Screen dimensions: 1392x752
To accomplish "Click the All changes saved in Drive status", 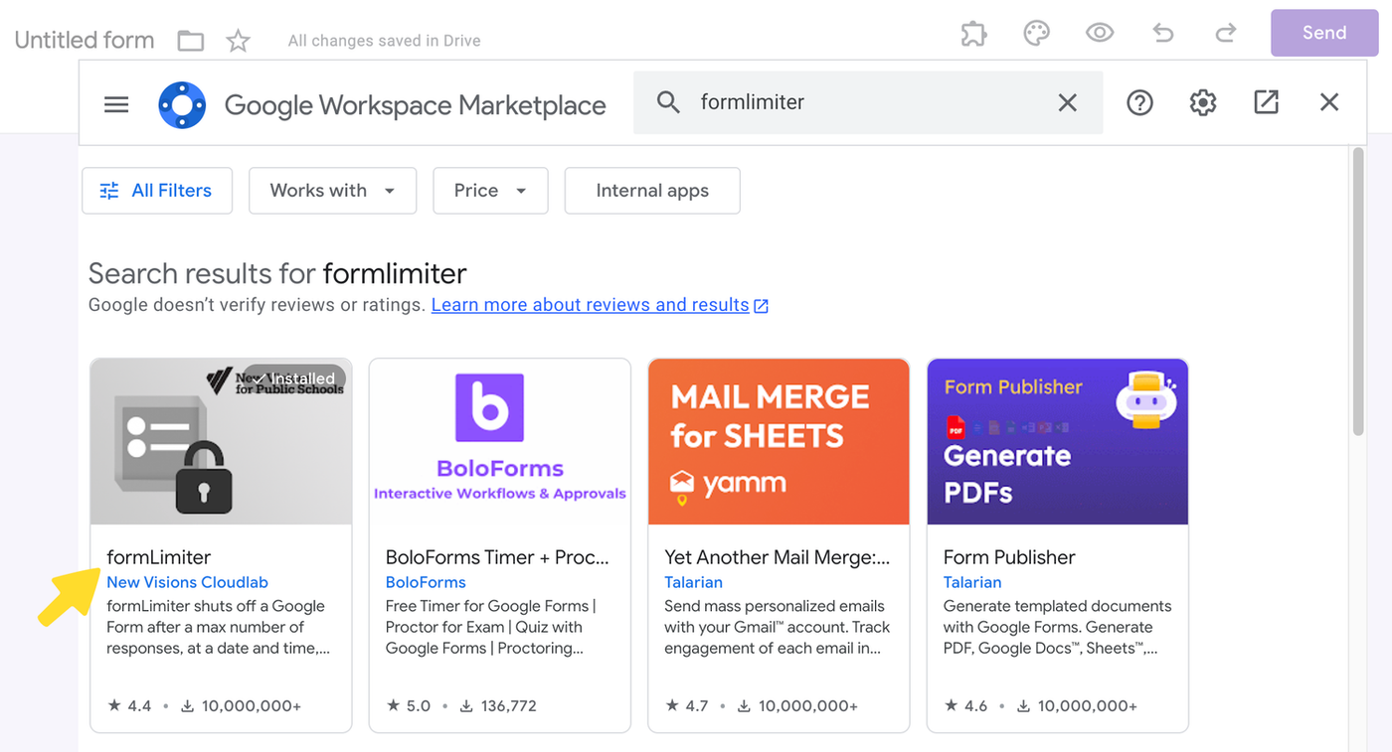I will pyautogui.click(x=385, y=41).
